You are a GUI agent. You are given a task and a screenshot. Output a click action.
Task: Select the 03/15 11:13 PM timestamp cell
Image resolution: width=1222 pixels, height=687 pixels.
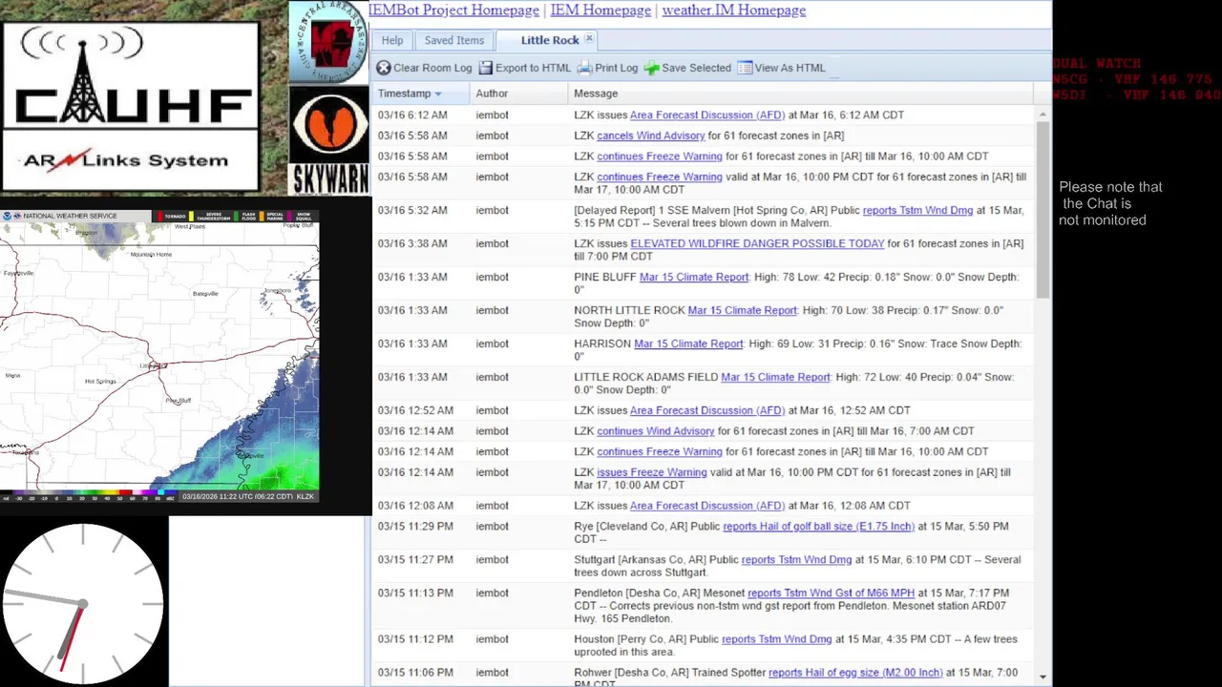coord(415,593)
